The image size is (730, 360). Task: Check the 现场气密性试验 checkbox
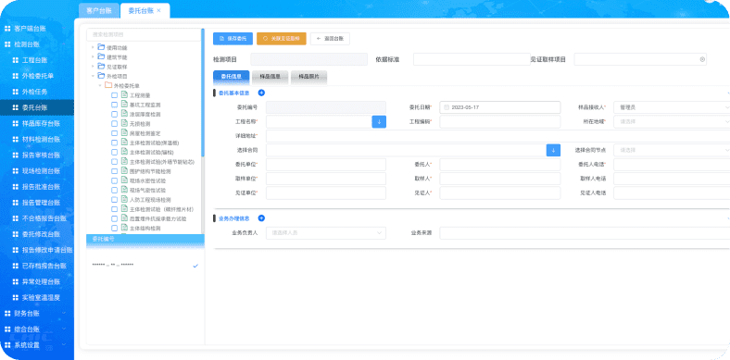115,191
